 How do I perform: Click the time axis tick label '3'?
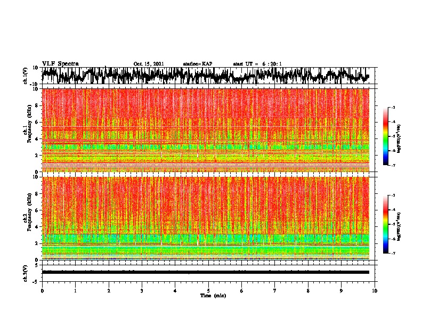tap(142, 291)
